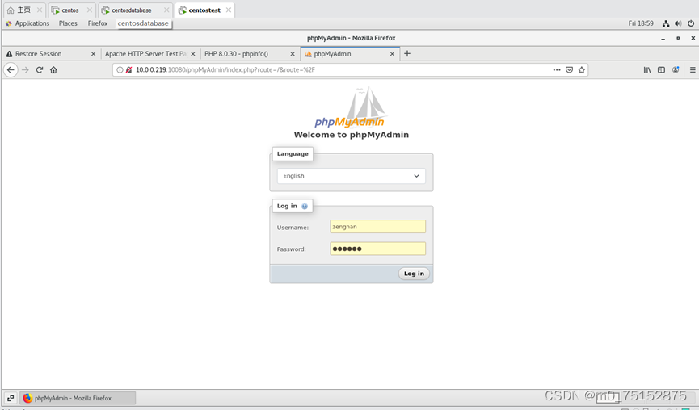Open Firefox account icon

click(x=676, y=70)
